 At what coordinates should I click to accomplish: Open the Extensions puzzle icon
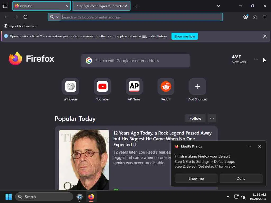click(x=255, y=17)
